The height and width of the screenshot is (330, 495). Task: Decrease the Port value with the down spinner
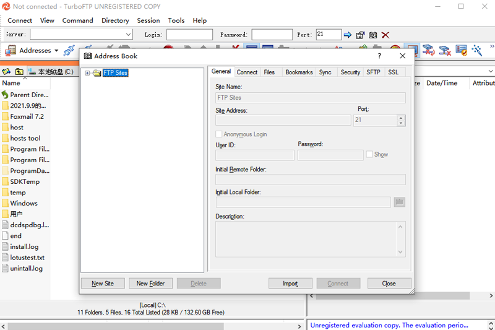[x=401, y=123]
